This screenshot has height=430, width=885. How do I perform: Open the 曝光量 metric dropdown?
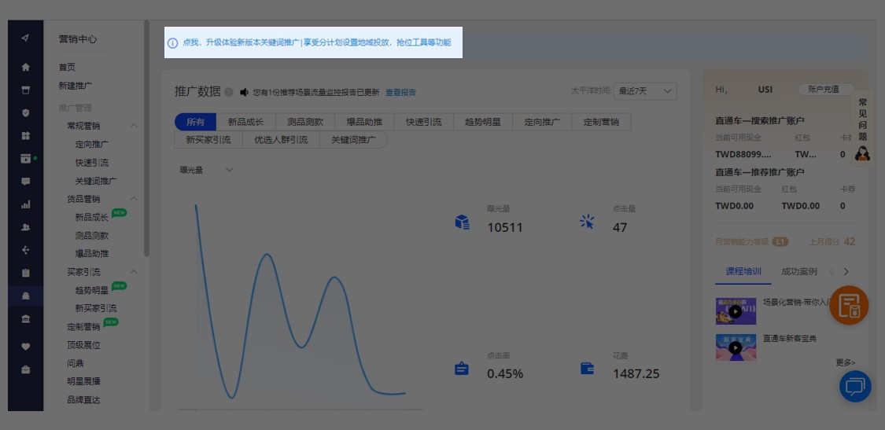click(207, 170)
